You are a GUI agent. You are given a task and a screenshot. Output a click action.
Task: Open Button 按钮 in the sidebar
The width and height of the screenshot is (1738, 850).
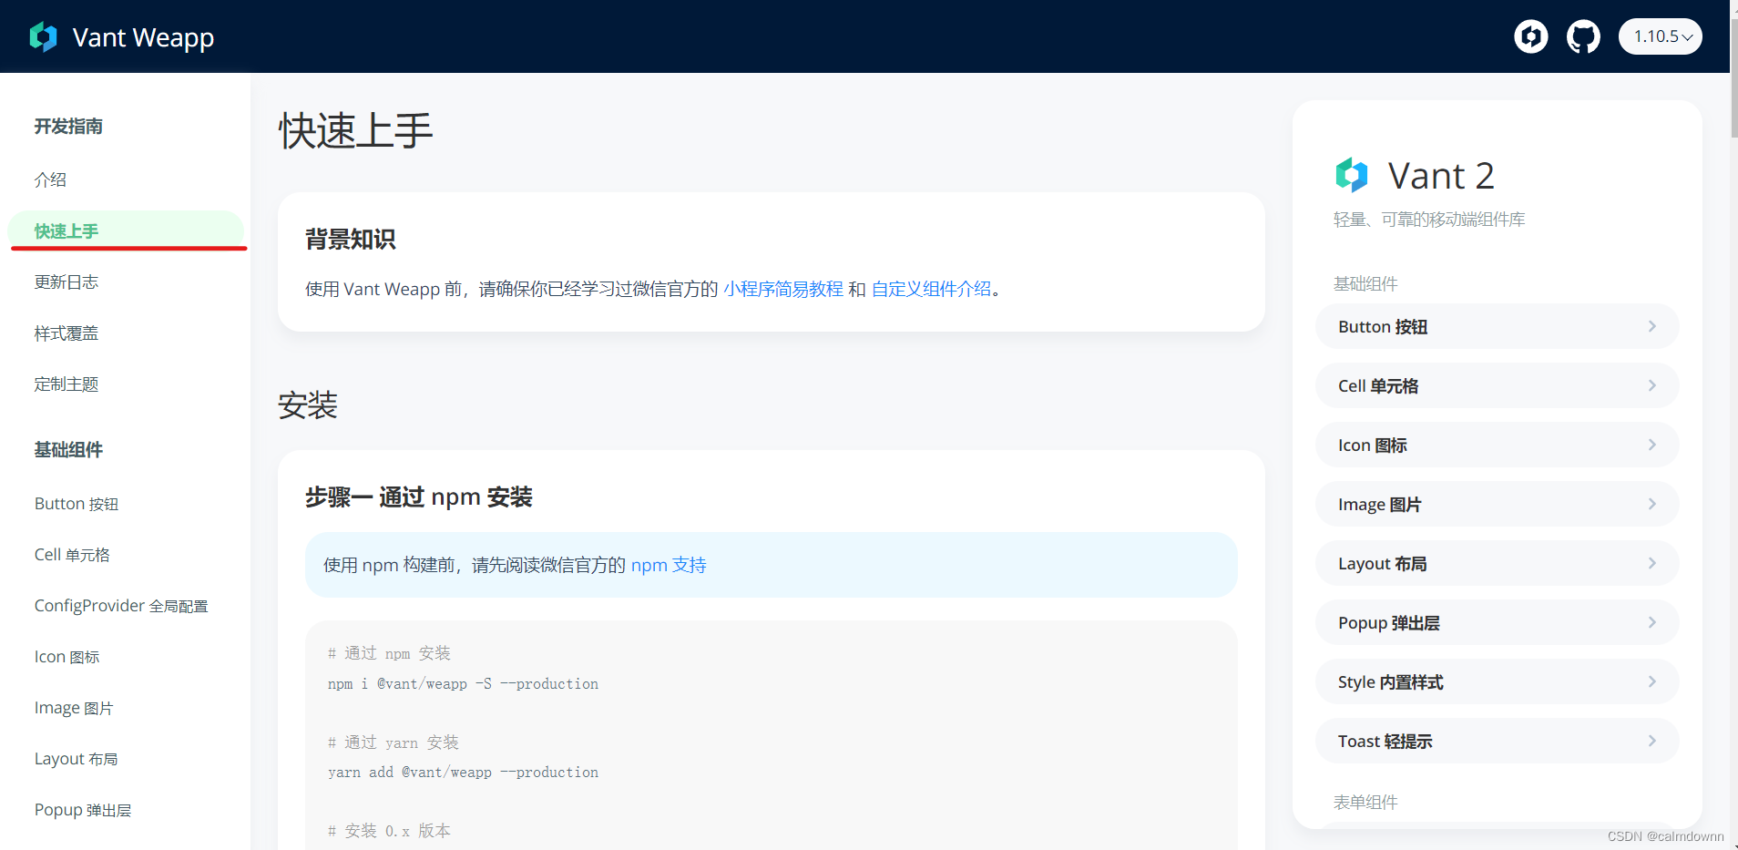pyautogui.click(x=77, y=504)
